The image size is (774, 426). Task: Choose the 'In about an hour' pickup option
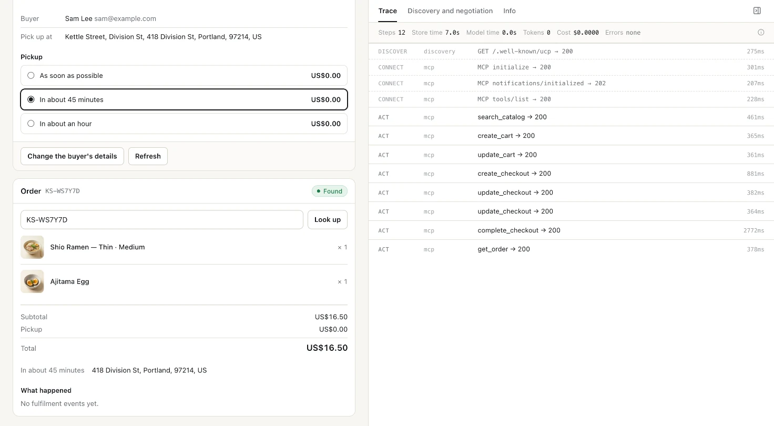184,124
